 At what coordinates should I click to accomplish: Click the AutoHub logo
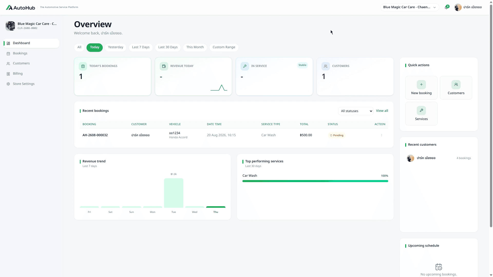pos(21,7)
